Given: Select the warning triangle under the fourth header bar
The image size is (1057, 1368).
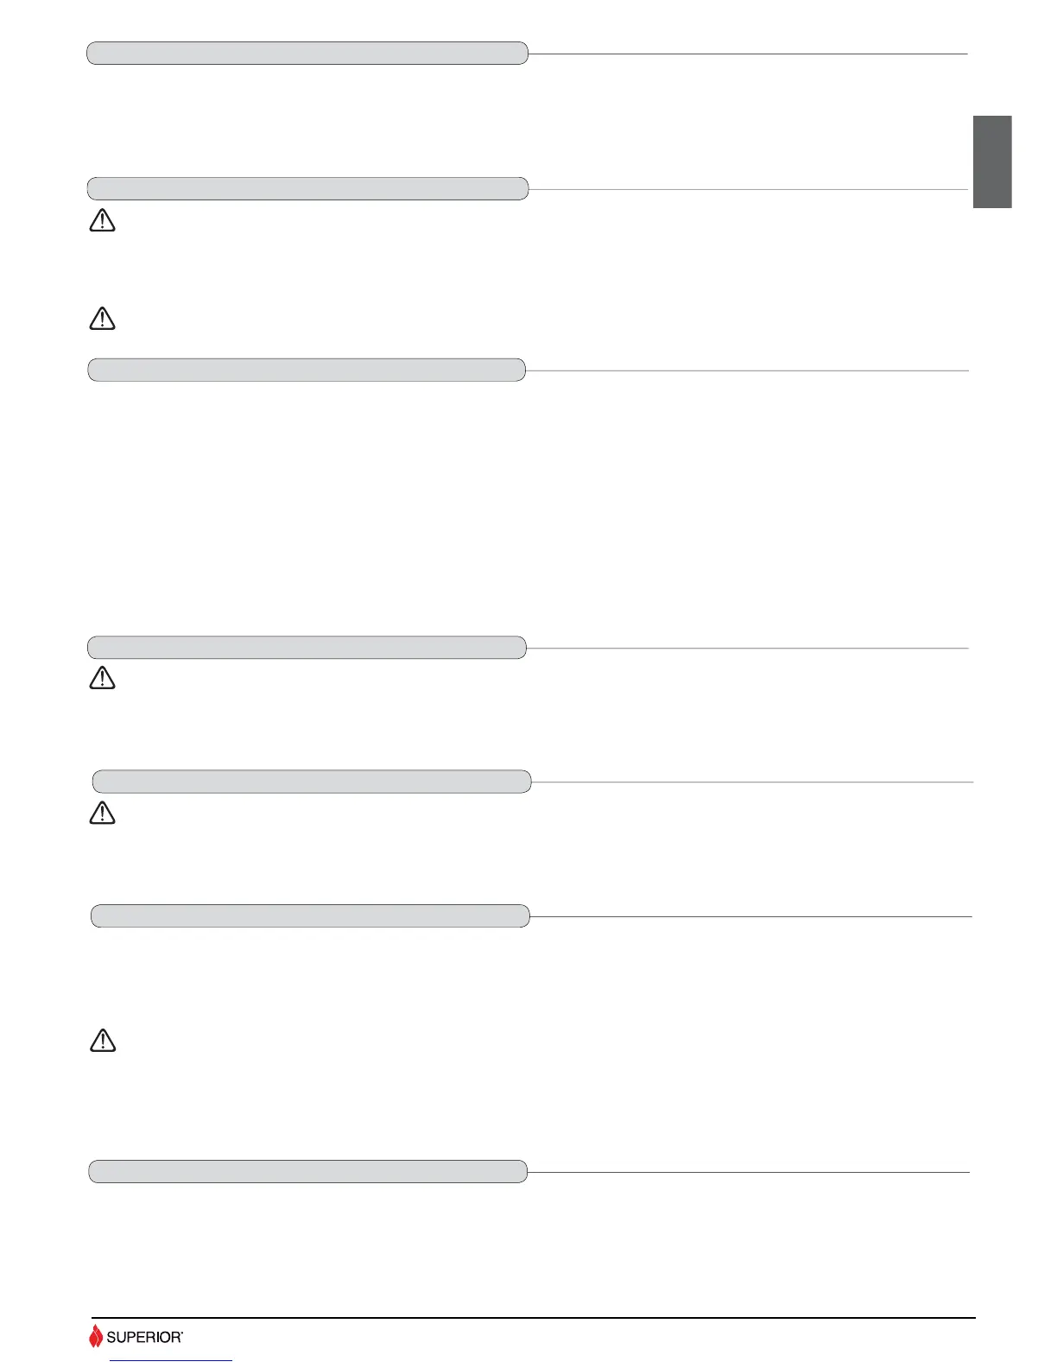Looking at the screenshot, I should 102,678.
